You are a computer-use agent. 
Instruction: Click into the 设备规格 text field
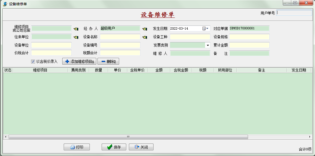(x=249, y=37)
